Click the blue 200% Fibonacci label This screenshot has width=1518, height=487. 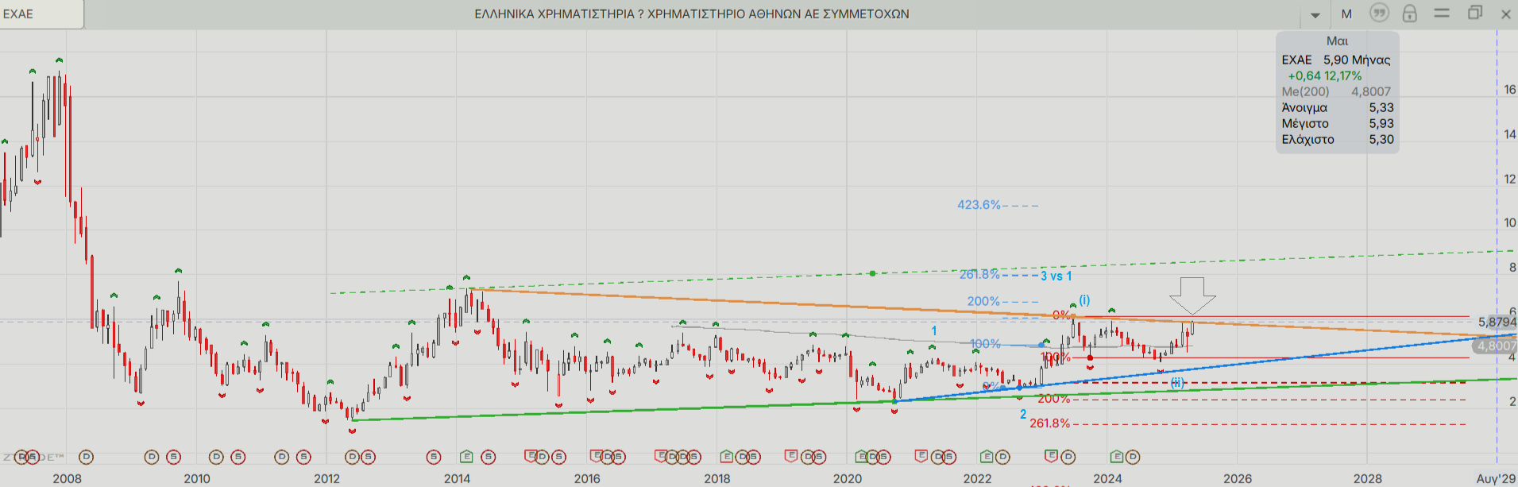click(x=983, y=302)
